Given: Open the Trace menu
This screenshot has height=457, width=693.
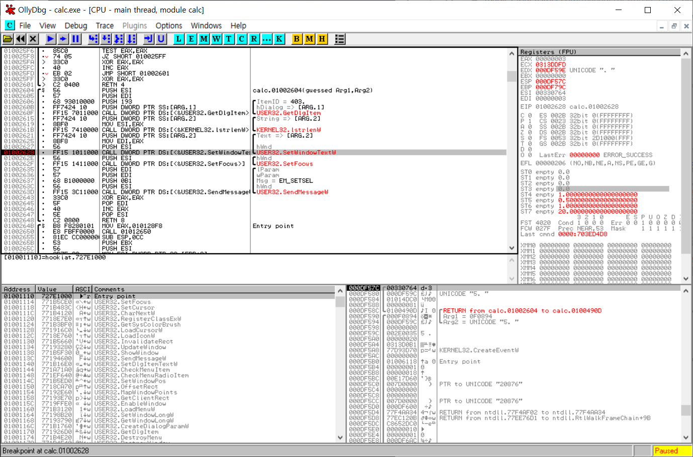Looking at the screenshot, I should click(105, 26).
